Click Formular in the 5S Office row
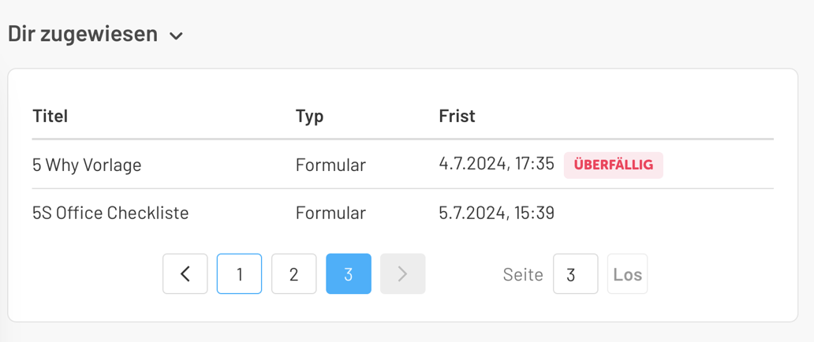This screenshot has height=342, width=814. tap(330, 213)
